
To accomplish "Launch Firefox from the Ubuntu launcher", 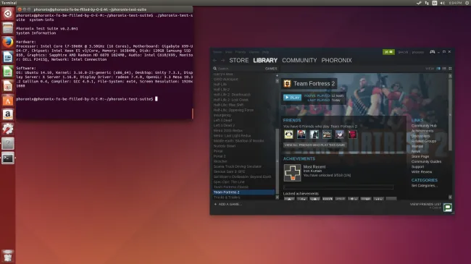I will click(8, 43).
